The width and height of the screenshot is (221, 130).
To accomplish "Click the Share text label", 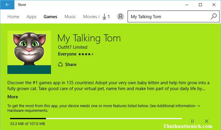I will 71,65.
